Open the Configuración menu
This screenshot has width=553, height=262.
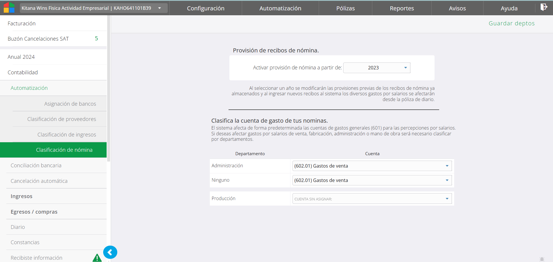pos(205,8)
